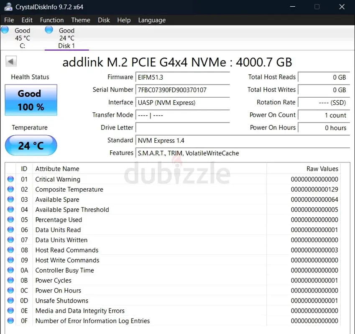Click the status dot beside Host Read Commands
This screenshot has width=355, height=334.
[x=10, y=250]
